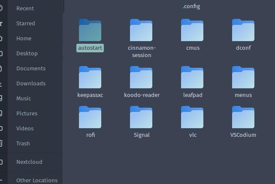
Task: Select the cinnamon-session folder icon
Action: pos(141,30)
